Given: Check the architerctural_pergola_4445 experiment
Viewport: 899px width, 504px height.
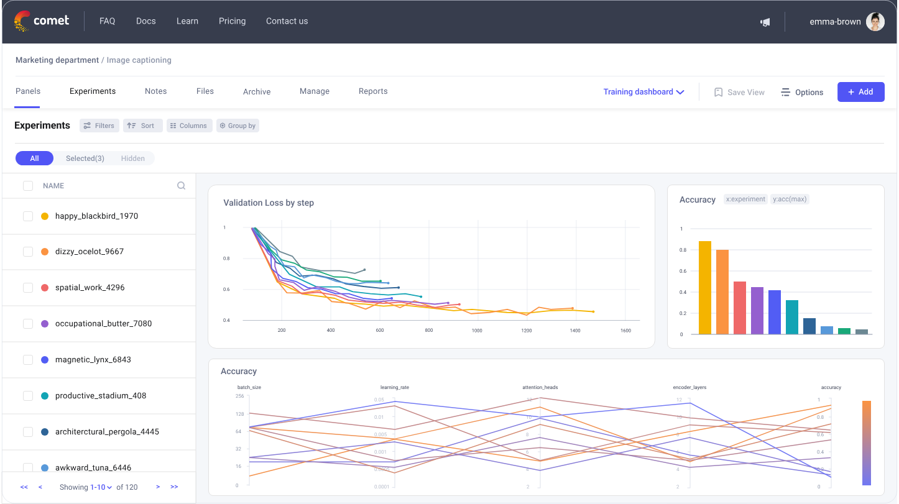Looking at the screenshot, I should pyautogui.click(x=28, y=432).
